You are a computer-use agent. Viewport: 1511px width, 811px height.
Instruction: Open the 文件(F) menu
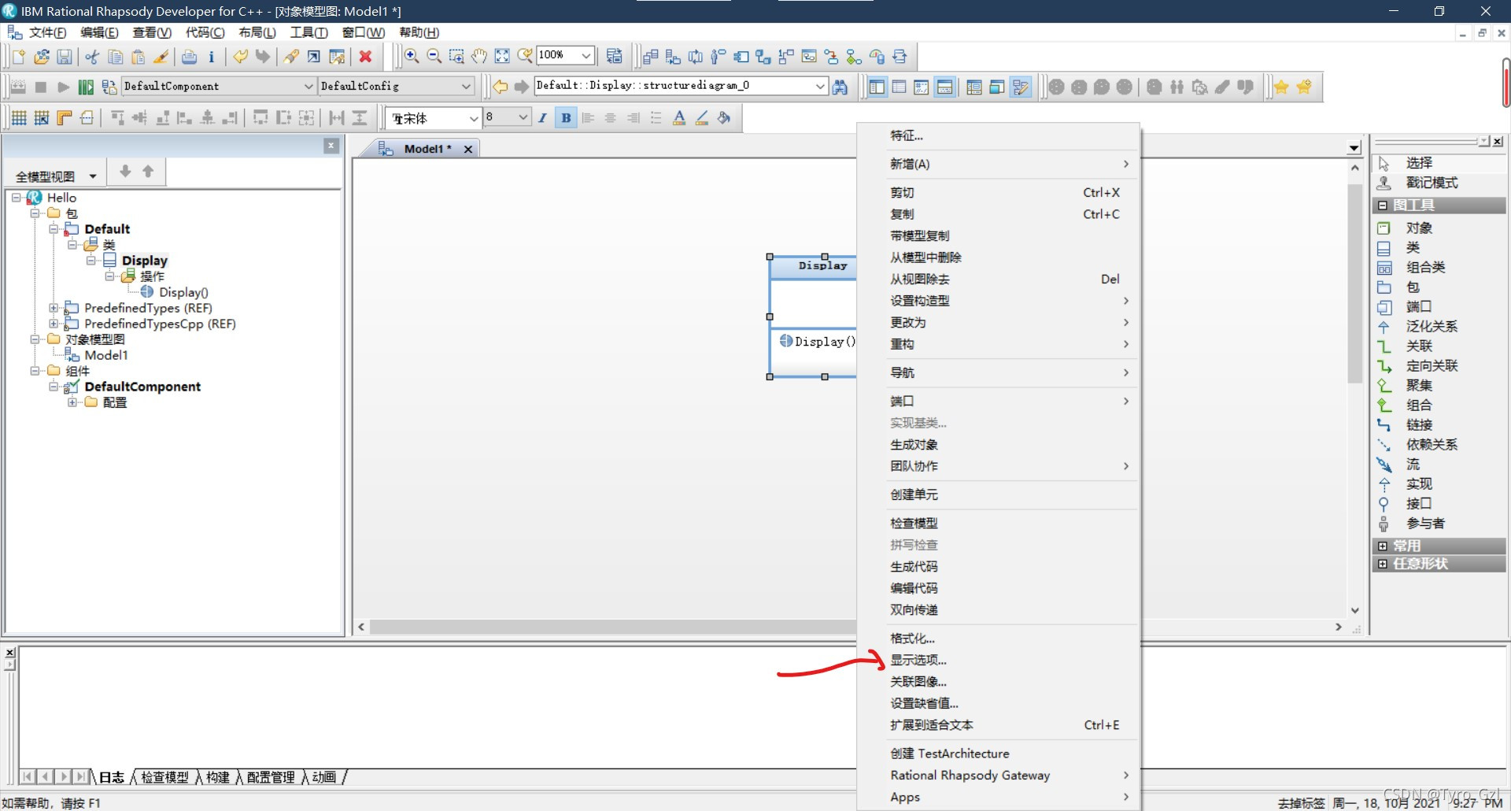tap(47, 32)
